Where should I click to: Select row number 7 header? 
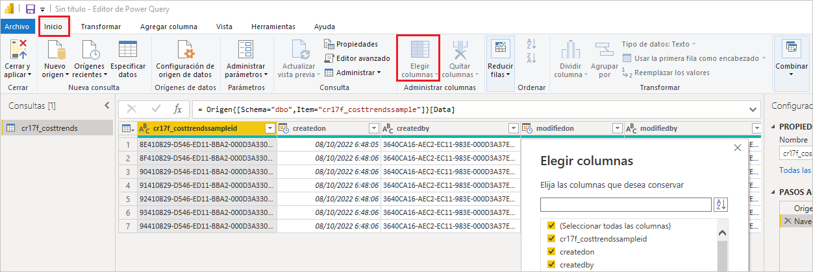coord(128,227)
